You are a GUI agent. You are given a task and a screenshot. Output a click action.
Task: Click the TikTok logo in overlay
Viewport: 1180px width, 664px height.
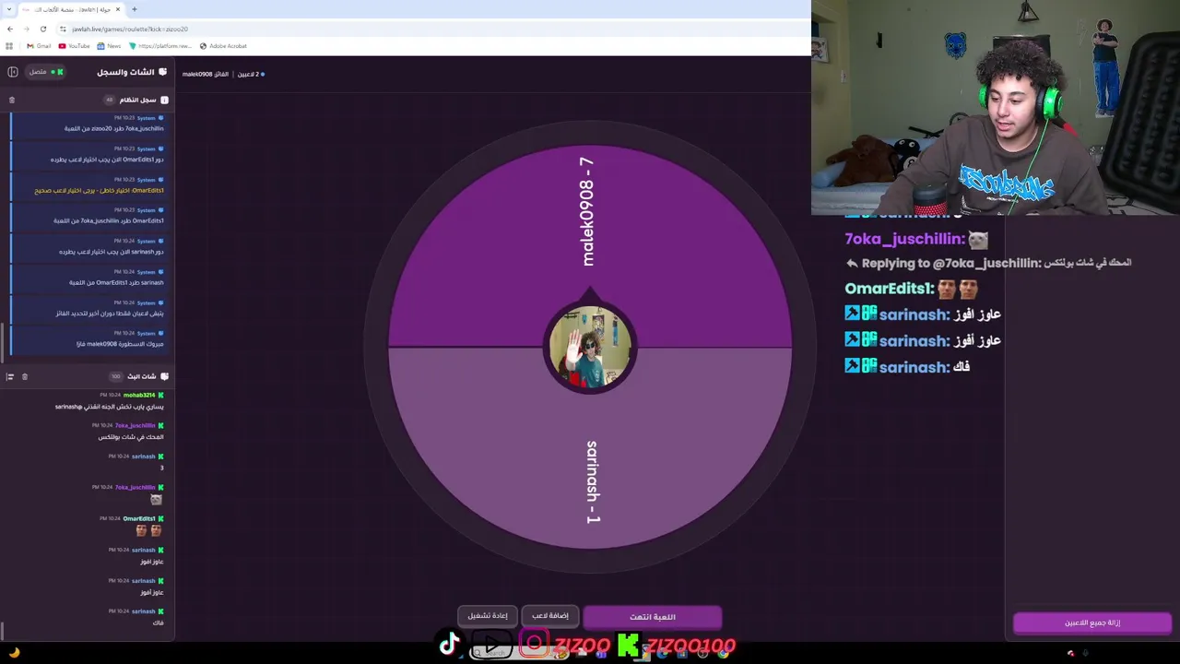coord(449,643)
